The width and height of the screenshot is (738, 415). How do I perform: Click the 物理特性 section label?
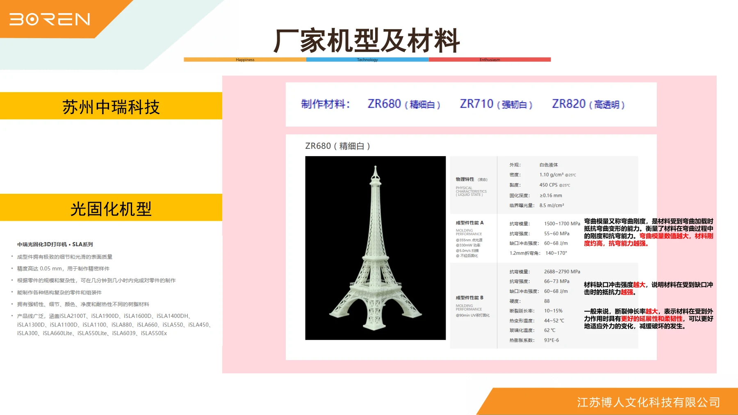465,179
